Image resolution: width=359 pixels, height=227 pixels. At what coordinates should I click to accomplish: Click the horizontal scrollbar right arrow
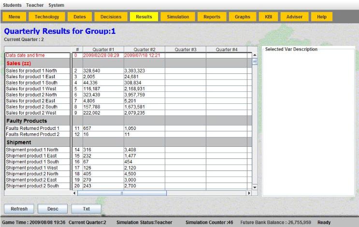point(249,193)
